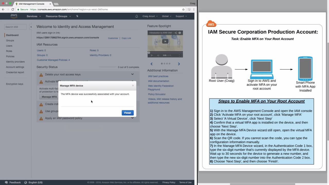Screen dimensions: 329x185
Task: Click the Search IAM field
Action: (15, 27)
